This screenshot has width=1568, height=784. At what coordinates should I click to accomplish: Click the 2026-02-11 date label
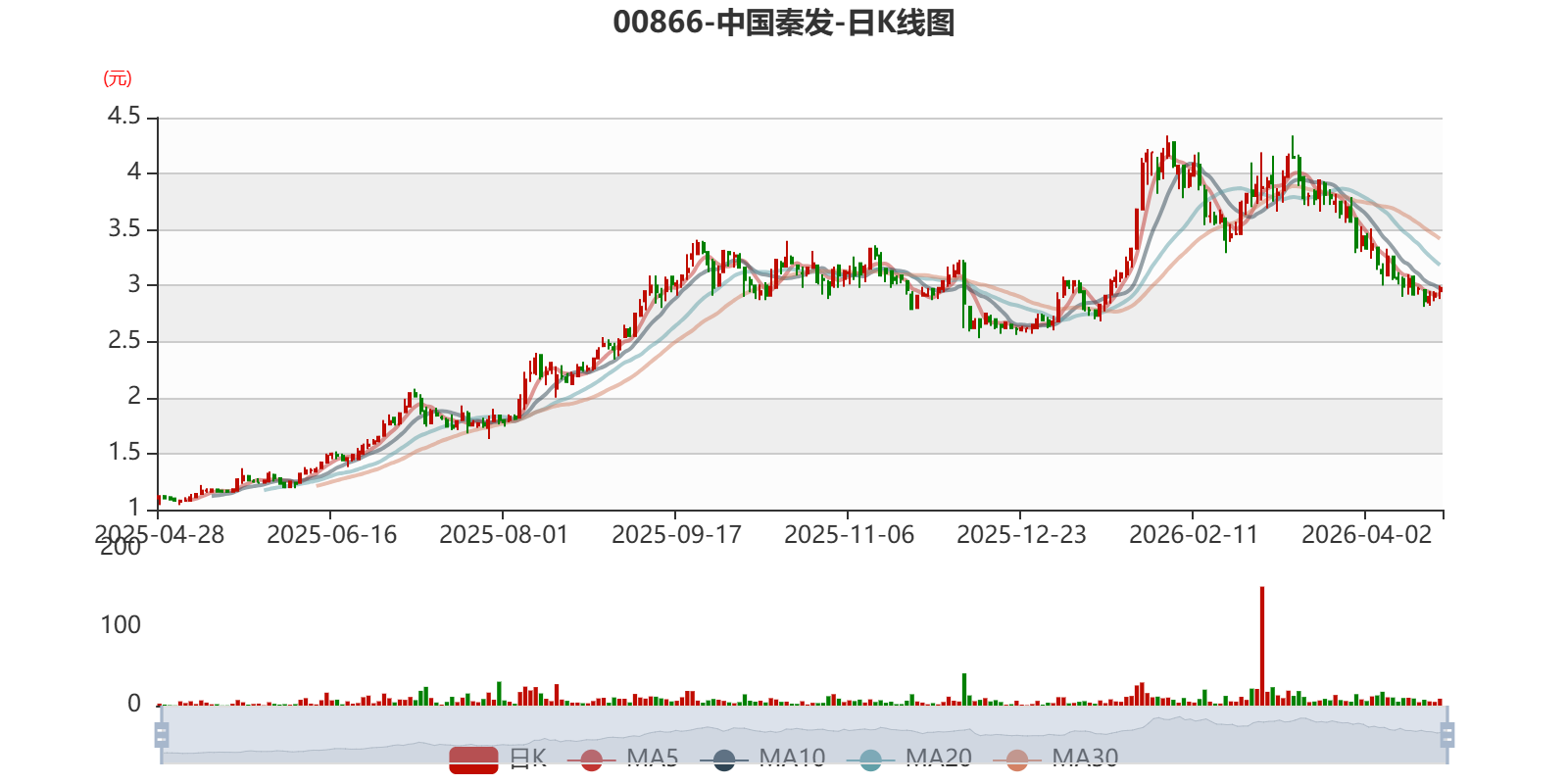[x=1194, y=534]
